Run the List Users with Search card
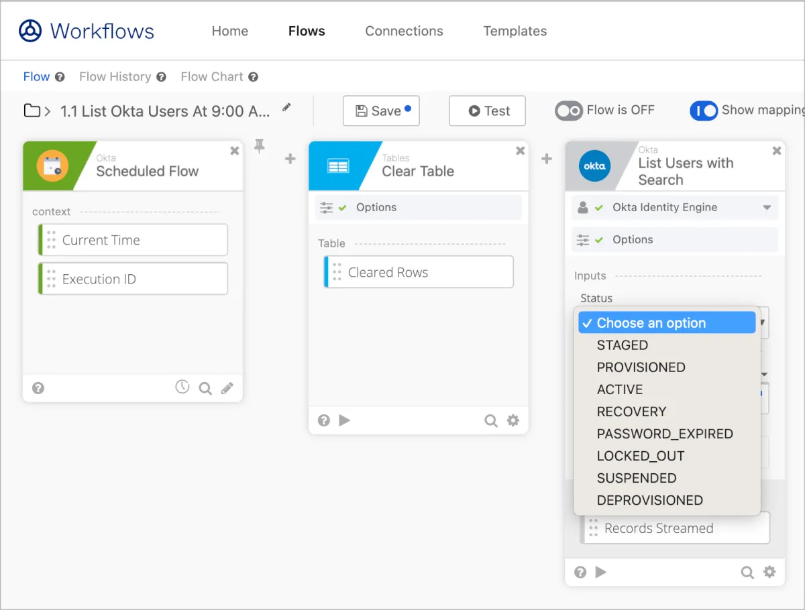 coord(601,572)
